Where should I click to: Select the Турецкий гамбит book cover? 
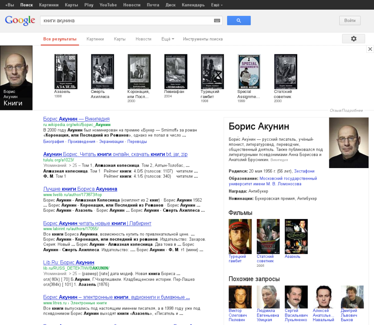click(x=212, y=72)
